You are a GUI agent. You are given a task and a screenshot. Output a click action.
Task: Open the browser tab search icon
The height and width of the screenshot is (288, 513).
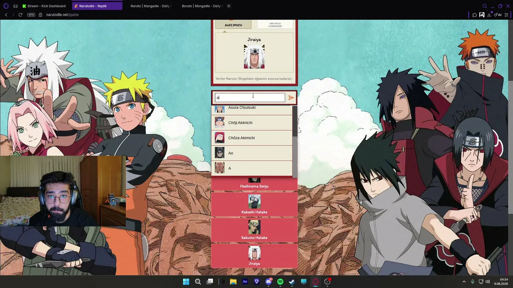click(485, 6)
